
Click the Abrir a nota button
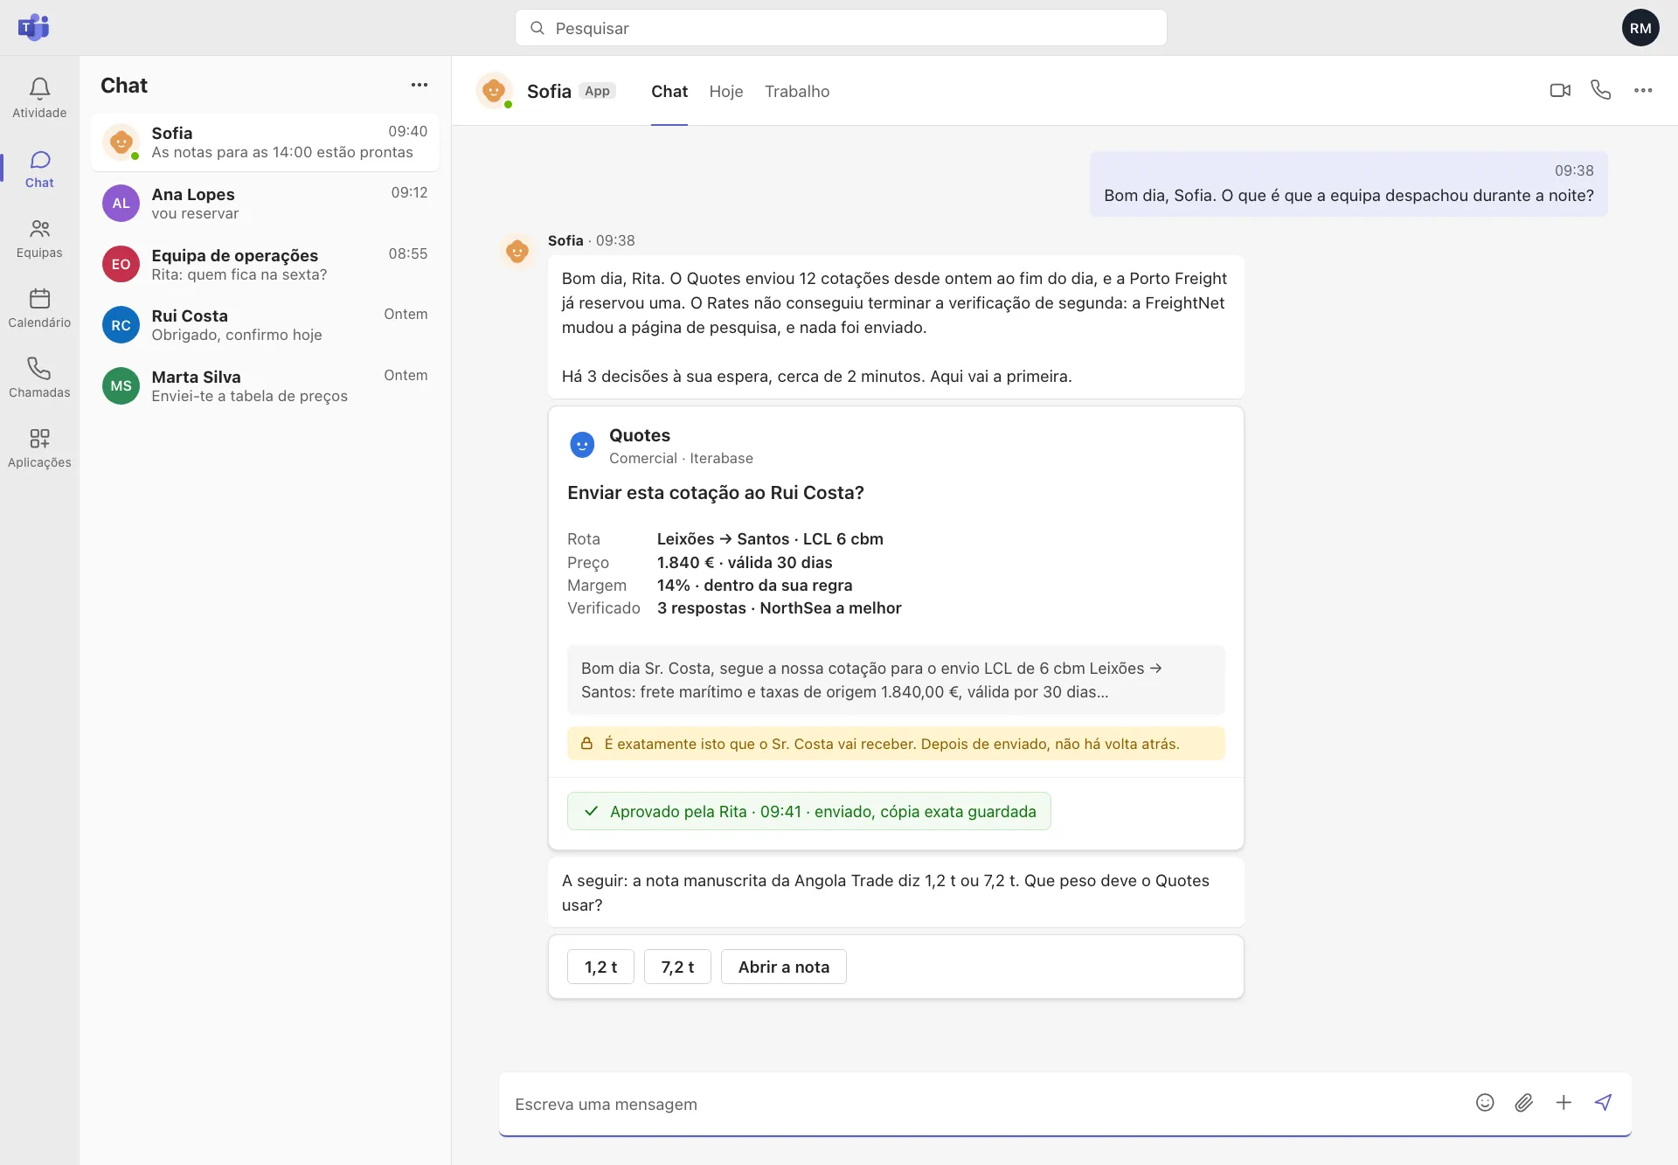click(x=784, y=967)
